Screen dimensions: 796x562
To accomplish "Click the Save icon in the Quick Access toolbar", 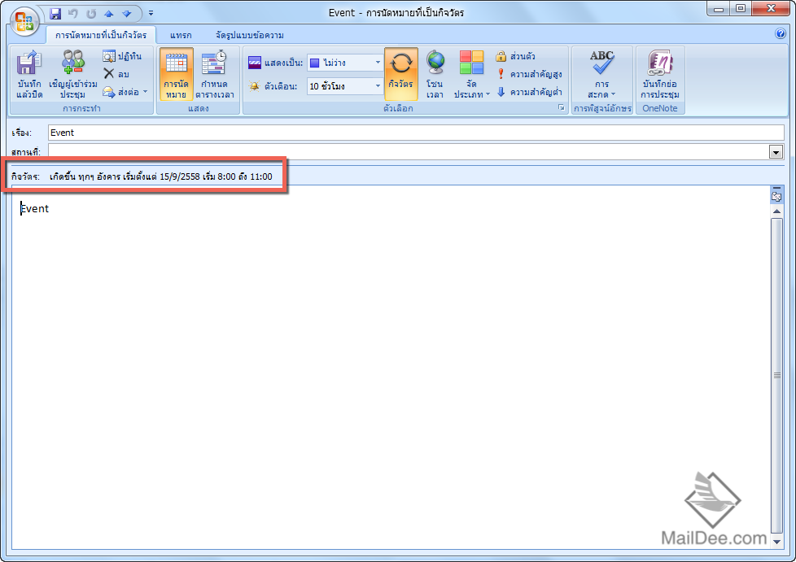I will tap(55, 13).
